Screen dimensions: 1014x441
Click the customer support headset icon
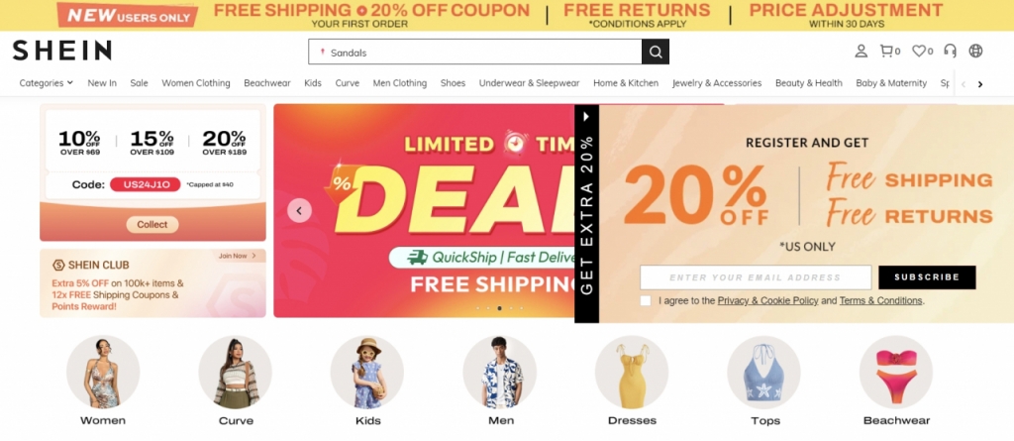pyautogui.click(x=950, y=52)
